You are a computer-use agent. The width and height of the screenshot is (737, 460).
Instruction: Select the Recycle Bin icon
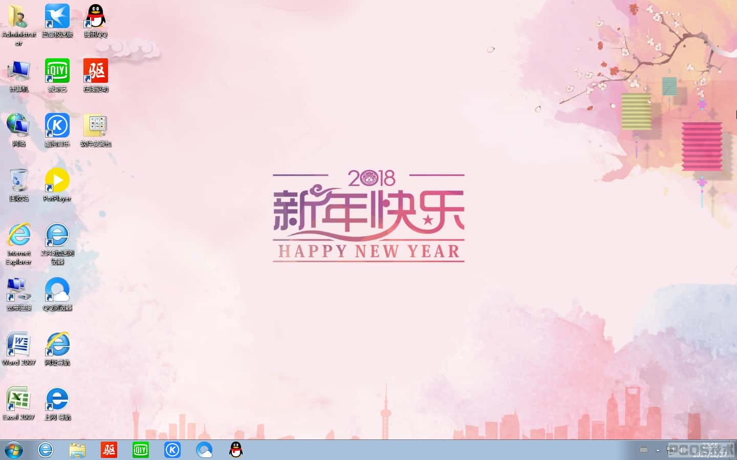tap(19, 185)
